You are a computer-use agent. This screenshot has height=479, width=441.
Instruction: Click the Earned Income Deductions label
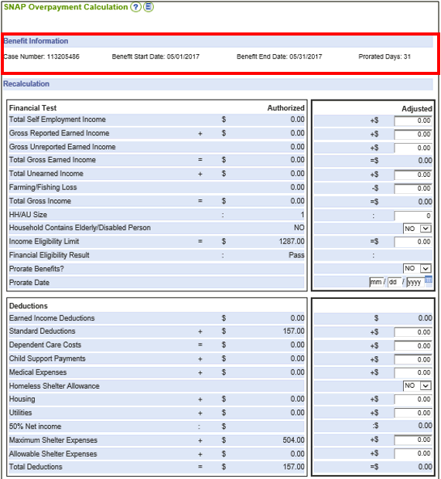point(52,318)
